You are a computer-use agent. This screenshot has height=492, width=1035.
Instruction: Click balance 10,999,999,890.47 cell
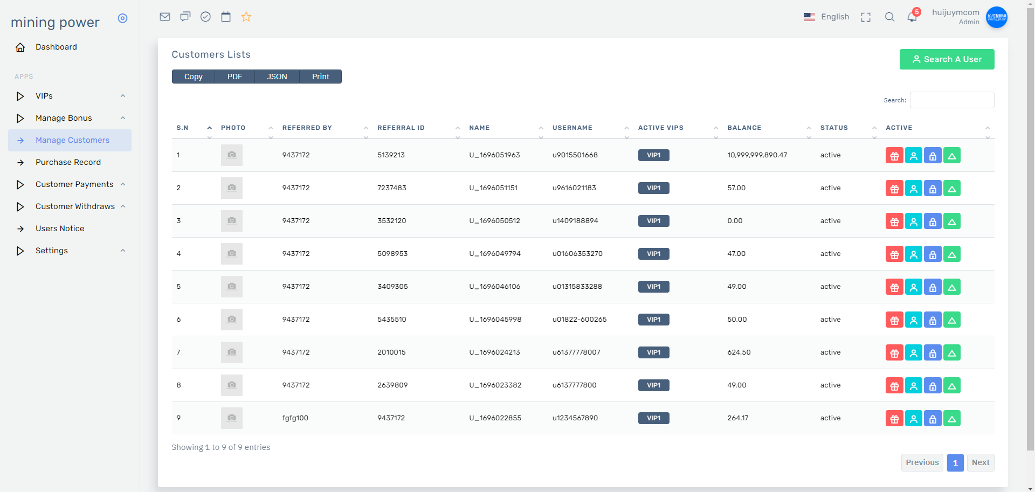757,155
